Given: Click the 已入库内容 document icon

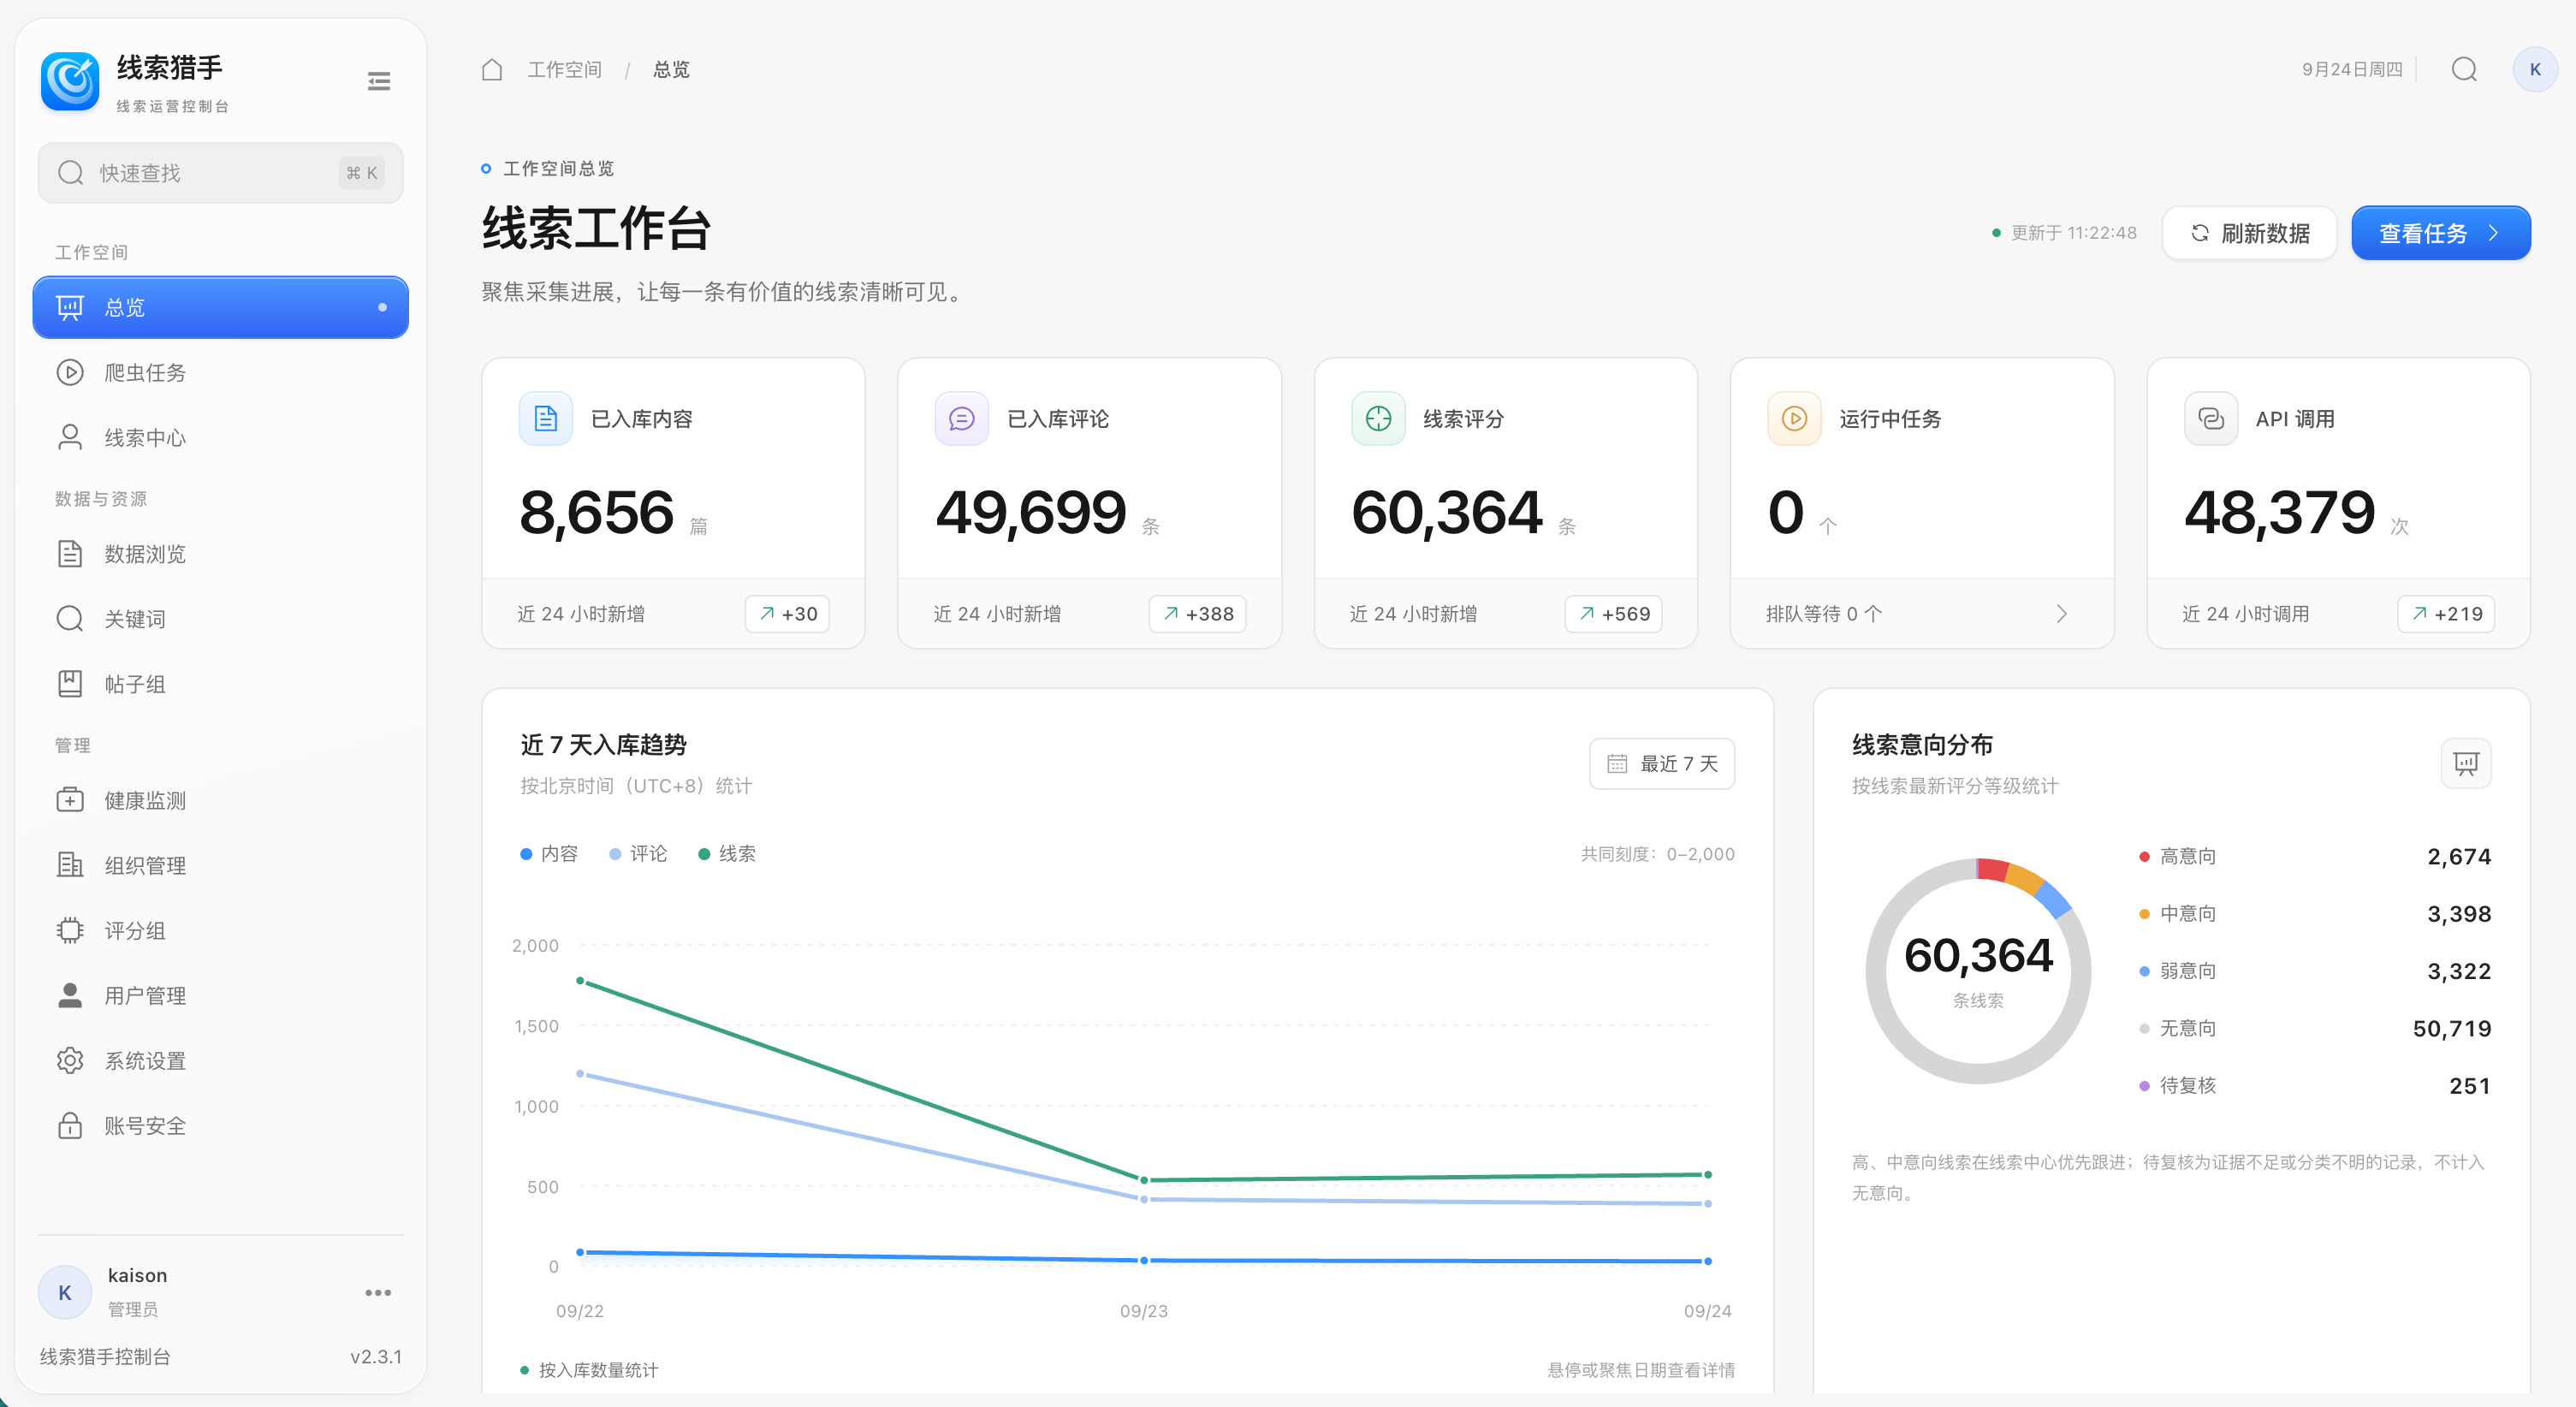Looking at the screenshot, I should [x=546, y=418].
